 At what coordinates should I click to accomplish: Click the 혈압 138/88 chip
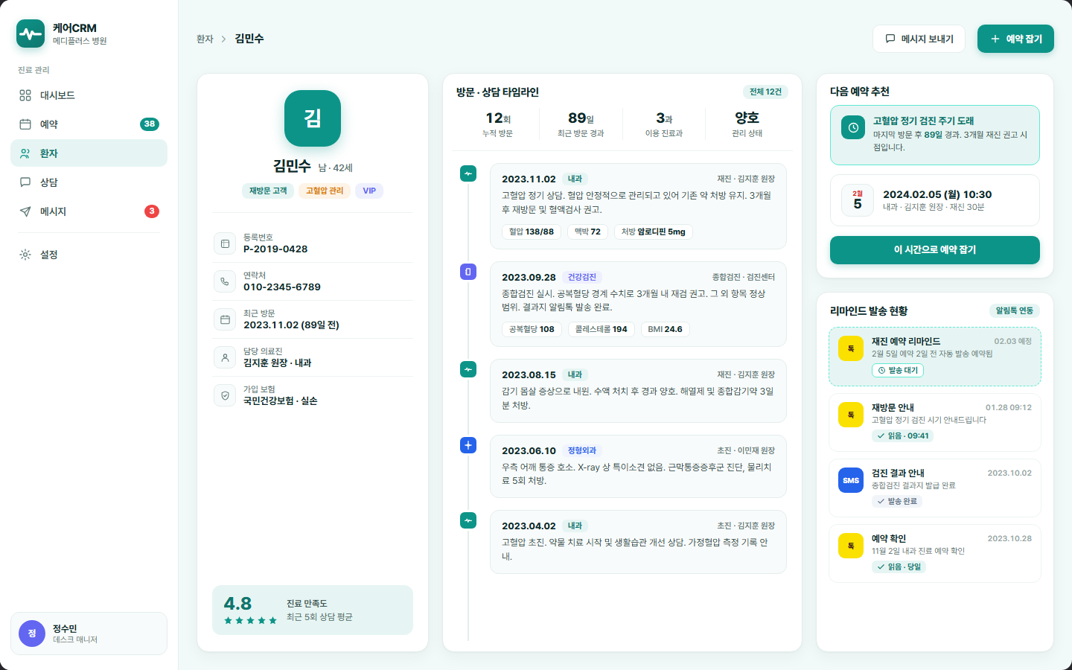(532, 232)
